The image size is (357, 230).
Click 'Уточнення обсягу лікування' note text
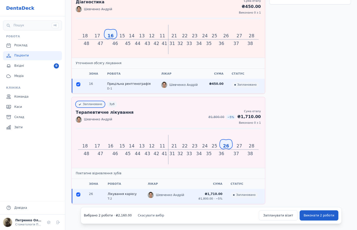[x=98, y=63]
